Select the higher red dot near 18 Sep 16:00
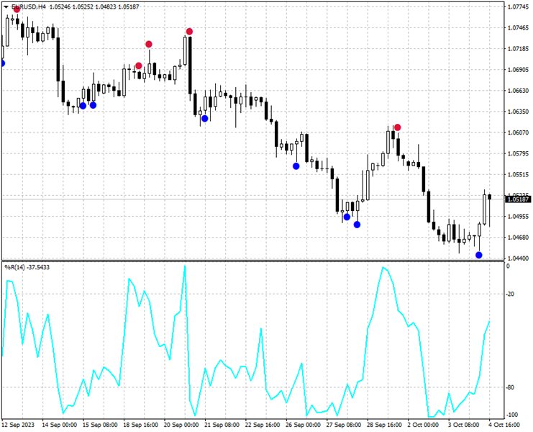Screen dimensions: 533x432 pos(149,44)
